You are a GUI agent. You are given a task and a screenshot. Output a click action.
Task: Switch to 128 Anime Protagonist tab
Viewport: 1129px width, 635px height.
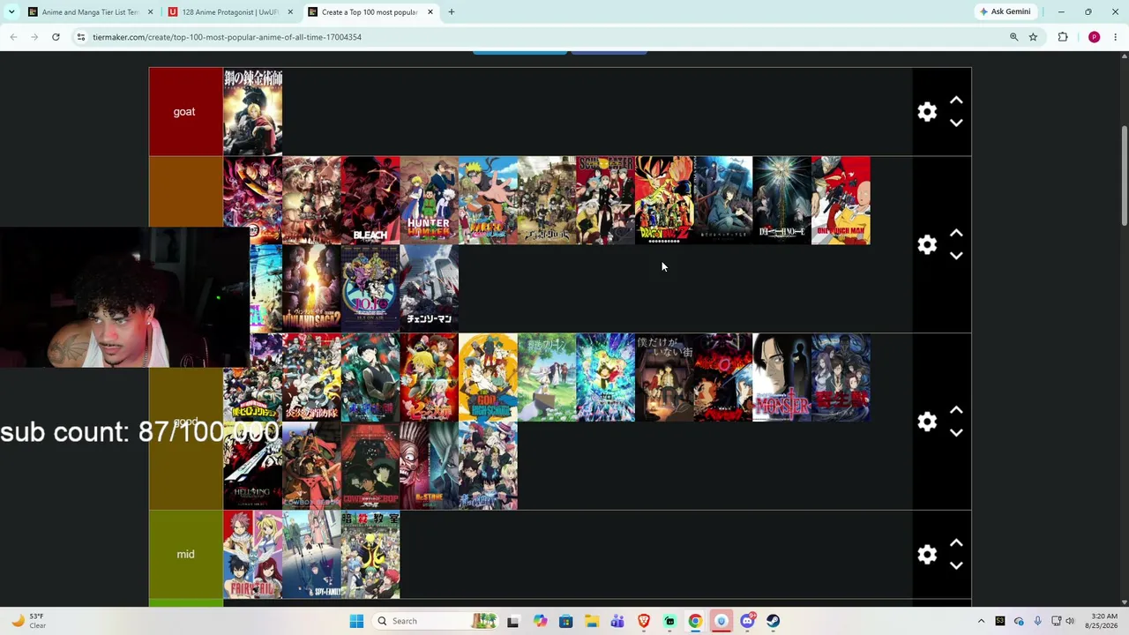coord(231,12)
